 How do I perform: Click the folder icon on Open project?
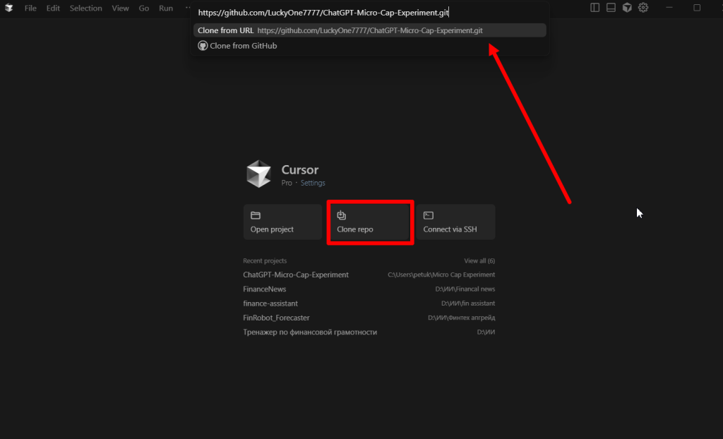(256, 215)
